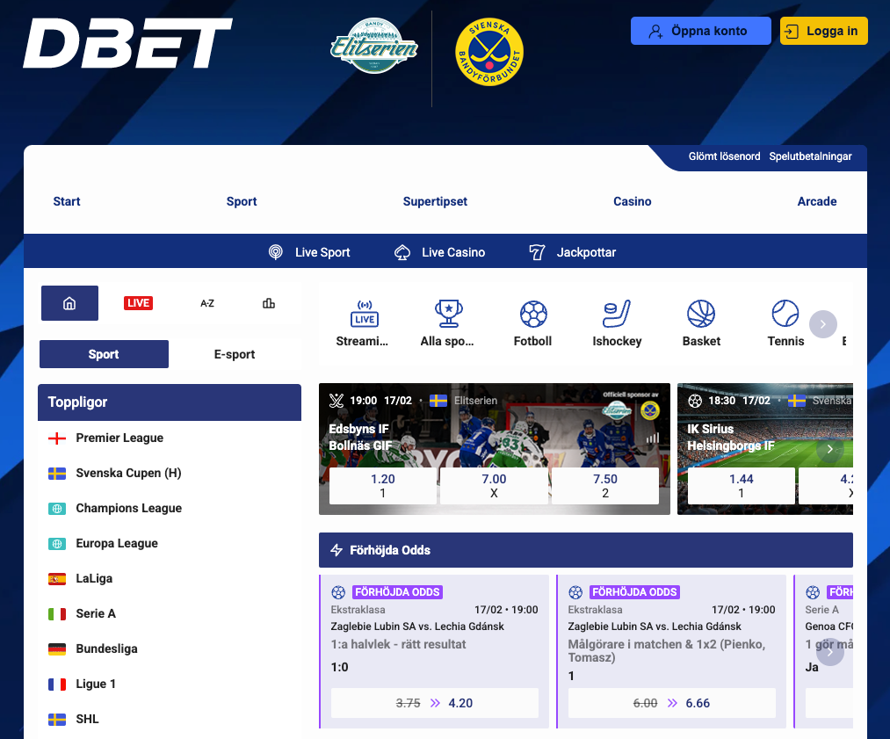Click the Öppna konto button
This screenshot has width=890, height=739.
click(701, 31)
